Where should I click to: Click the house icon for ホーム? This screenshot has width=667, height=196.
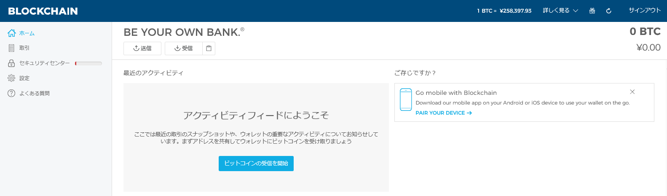12,33
